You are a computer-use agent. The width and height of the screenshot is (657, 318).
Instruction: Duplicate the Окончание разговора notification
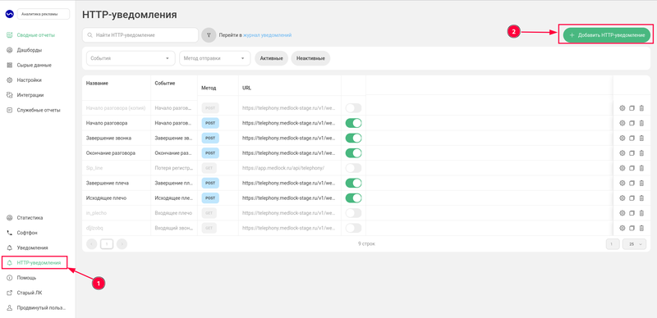click(x=632, y=153)
